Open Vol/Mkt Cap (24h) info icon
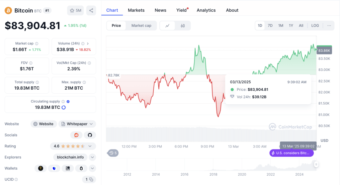The width and height of the screenshot is (340, 185). click(x=89, y=63)
